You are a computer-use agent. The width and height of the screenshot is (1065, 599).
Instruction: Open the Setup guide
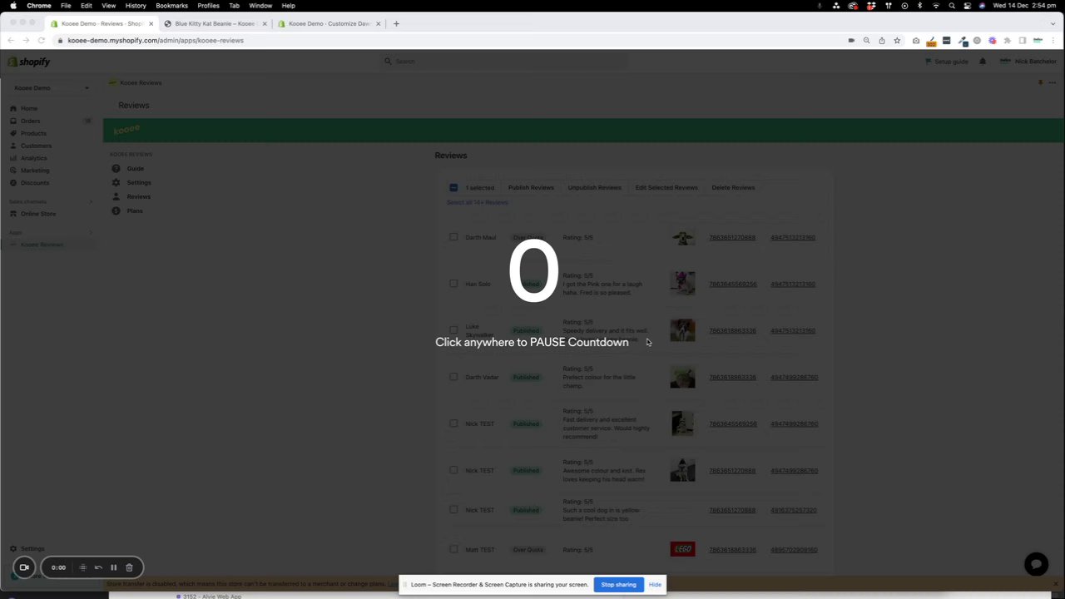[x=947, y=62]
